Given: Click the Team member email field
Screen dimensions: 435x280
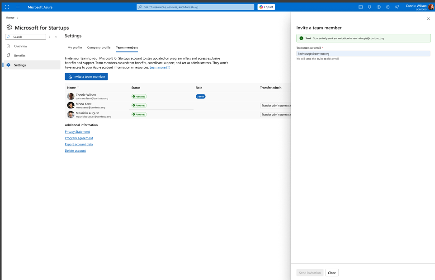Looking at the screenshot, I should (363, 54).
